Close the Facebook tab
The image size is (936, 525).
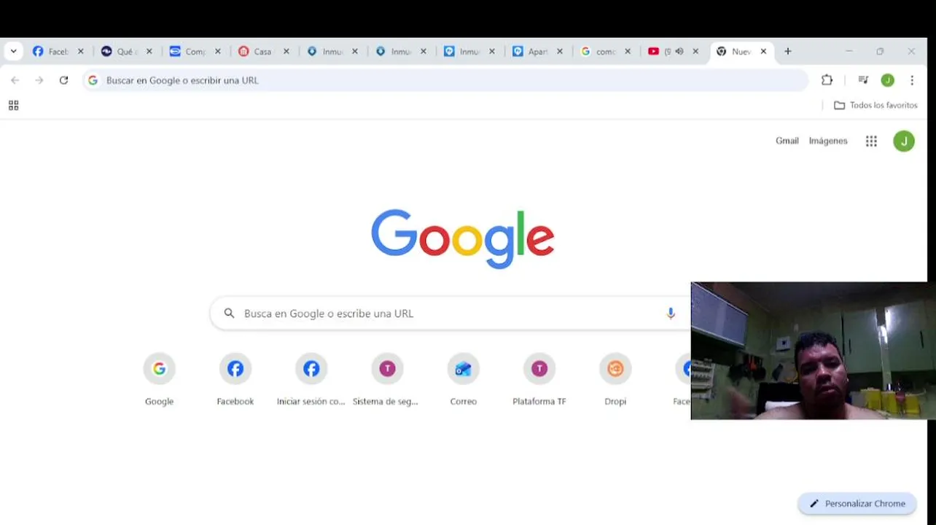[81, 52]
